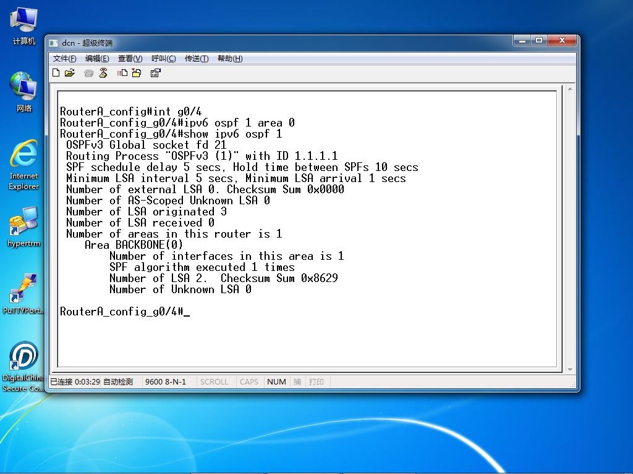Screen dimensions: 633x474
Task: Select the 网络 desktop icon
Action: coord(24,92)
